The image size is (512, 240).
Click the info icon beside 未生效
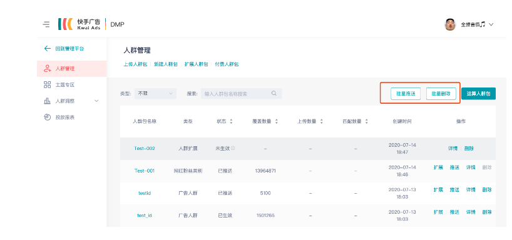pos(233,148)
